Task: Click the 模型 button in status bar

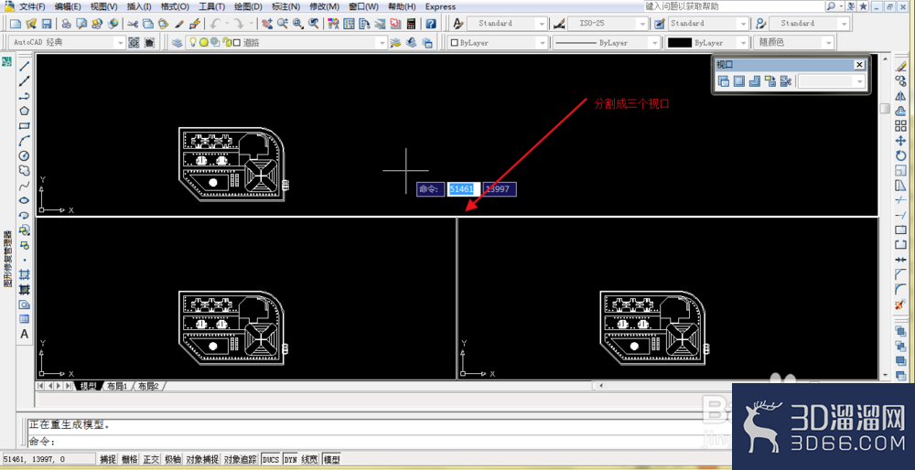Action: [x=331, y=460]
